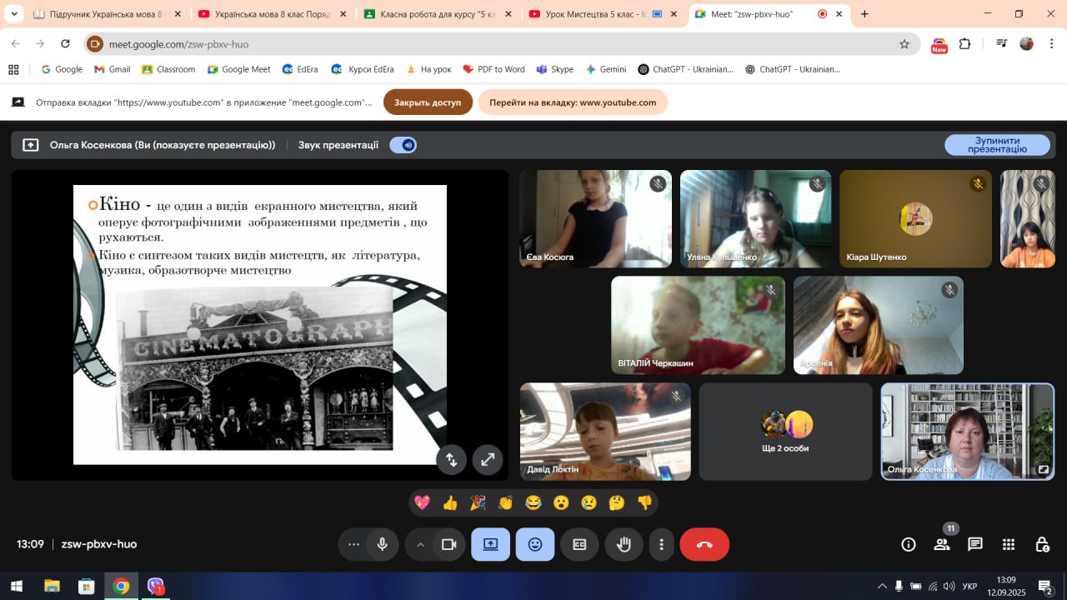Turn off the camera

448,544
